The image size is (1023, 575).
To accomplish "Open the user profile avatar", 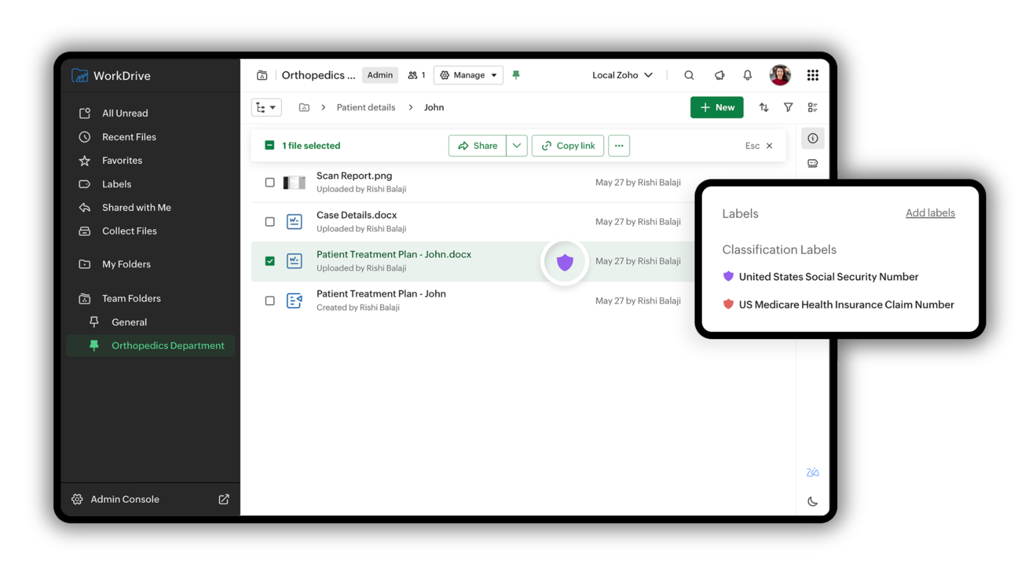I will 780,75.
